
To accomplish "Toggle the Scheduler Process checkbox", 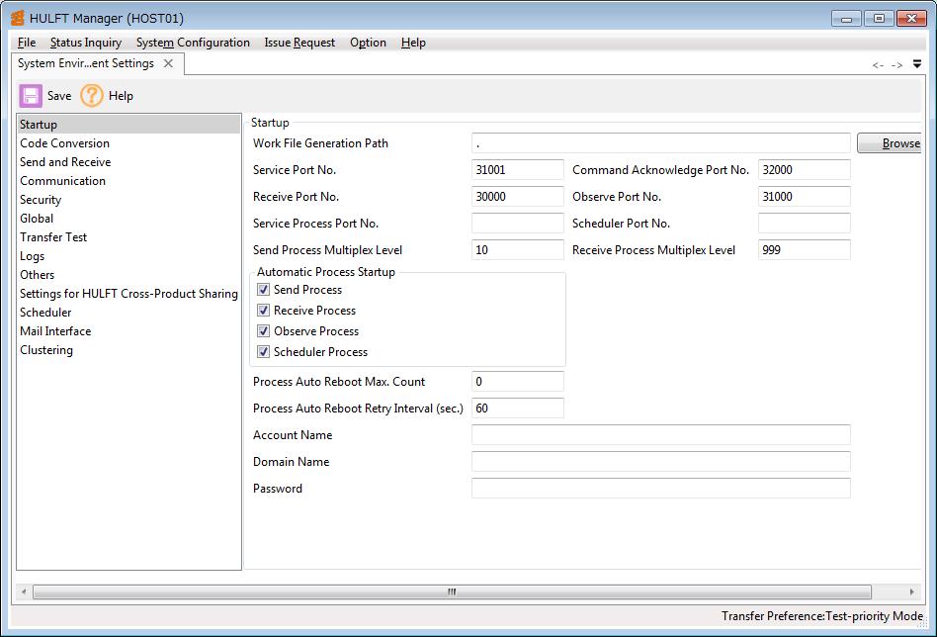I will point(264,352).
